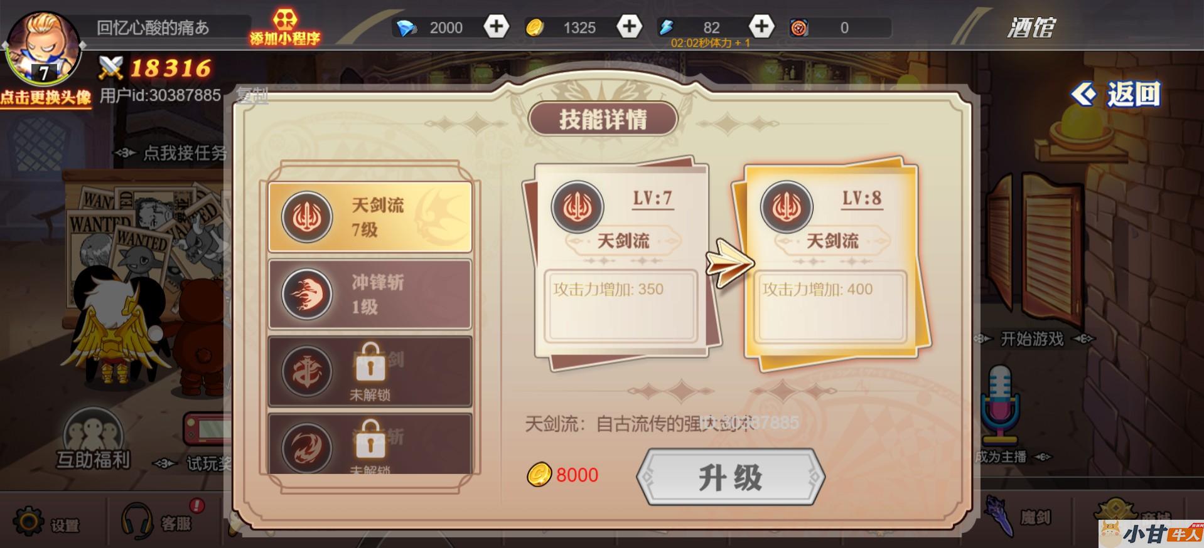The height and width of the screenshot is (548, 1204).
Task: Add diamonds with the plus button
Action: [x=496, y=26]
